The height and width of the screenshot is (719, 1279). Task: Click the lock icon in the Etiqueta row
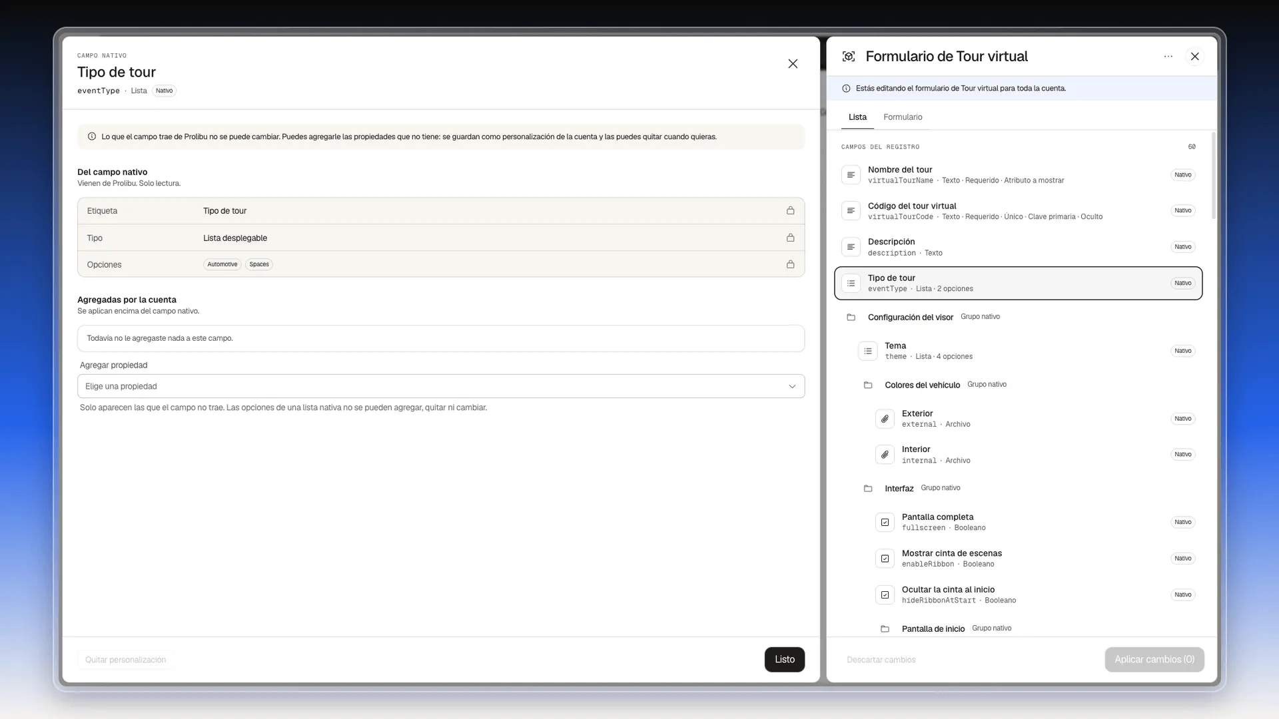tap(790, 210)
